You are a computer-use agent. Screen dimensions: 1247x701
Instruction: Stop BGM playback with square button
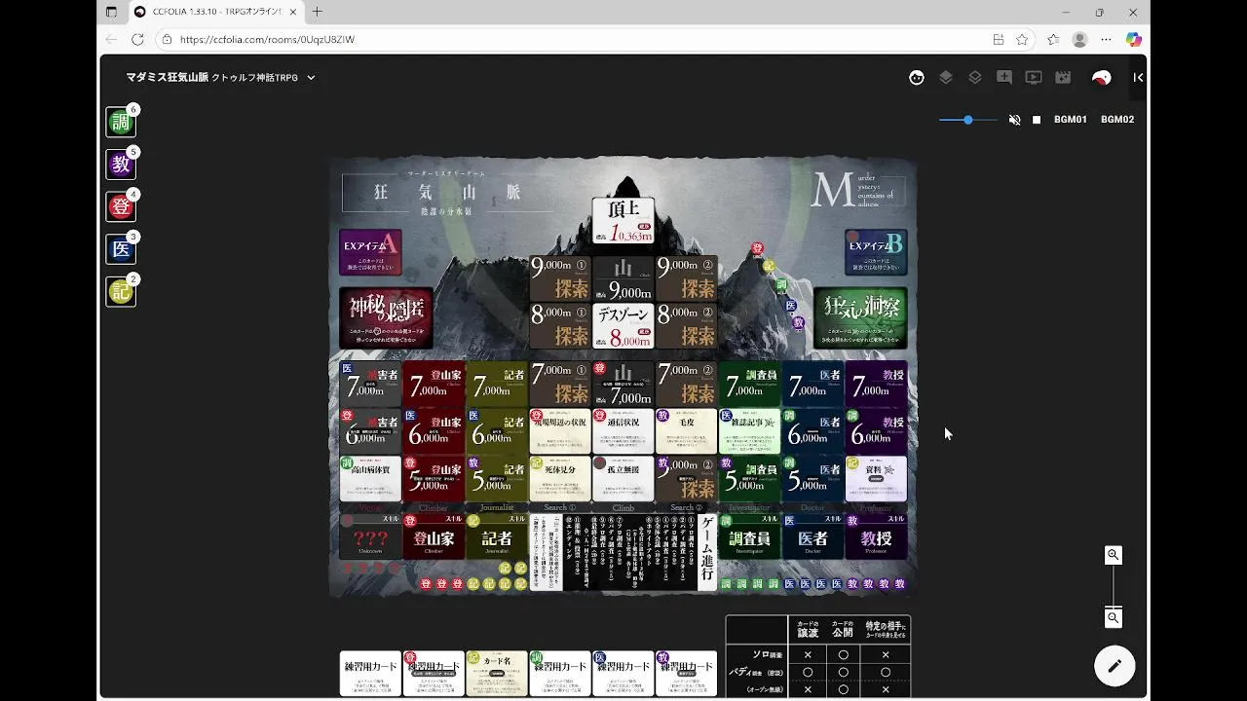point(1037,120)
